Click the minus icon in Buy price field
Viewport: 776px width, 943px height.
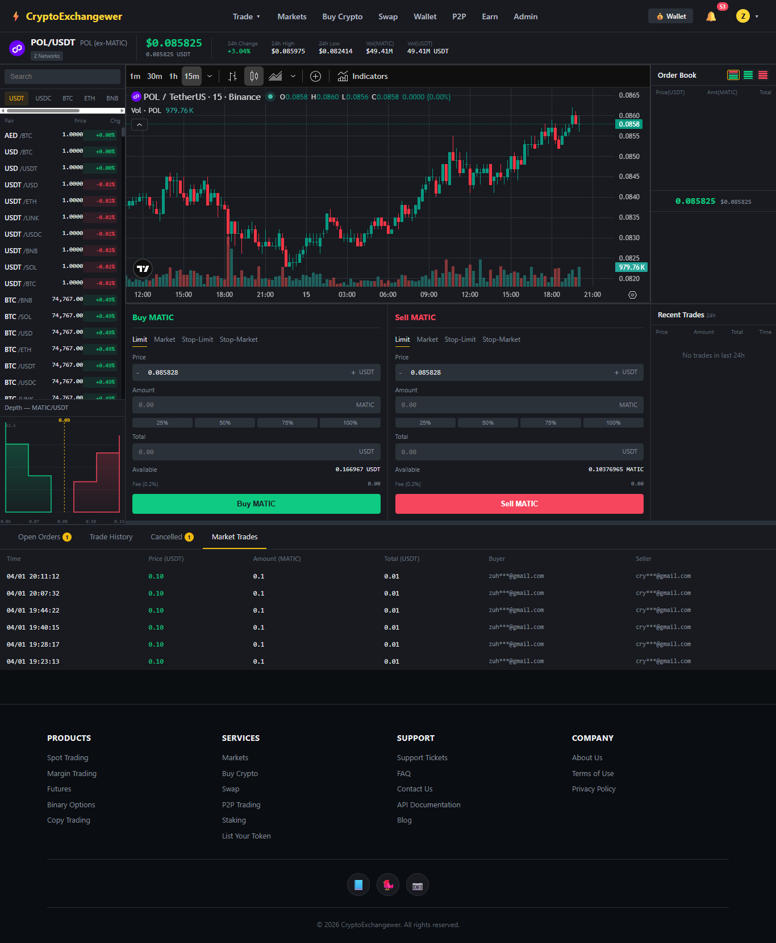tap(138, 373)
